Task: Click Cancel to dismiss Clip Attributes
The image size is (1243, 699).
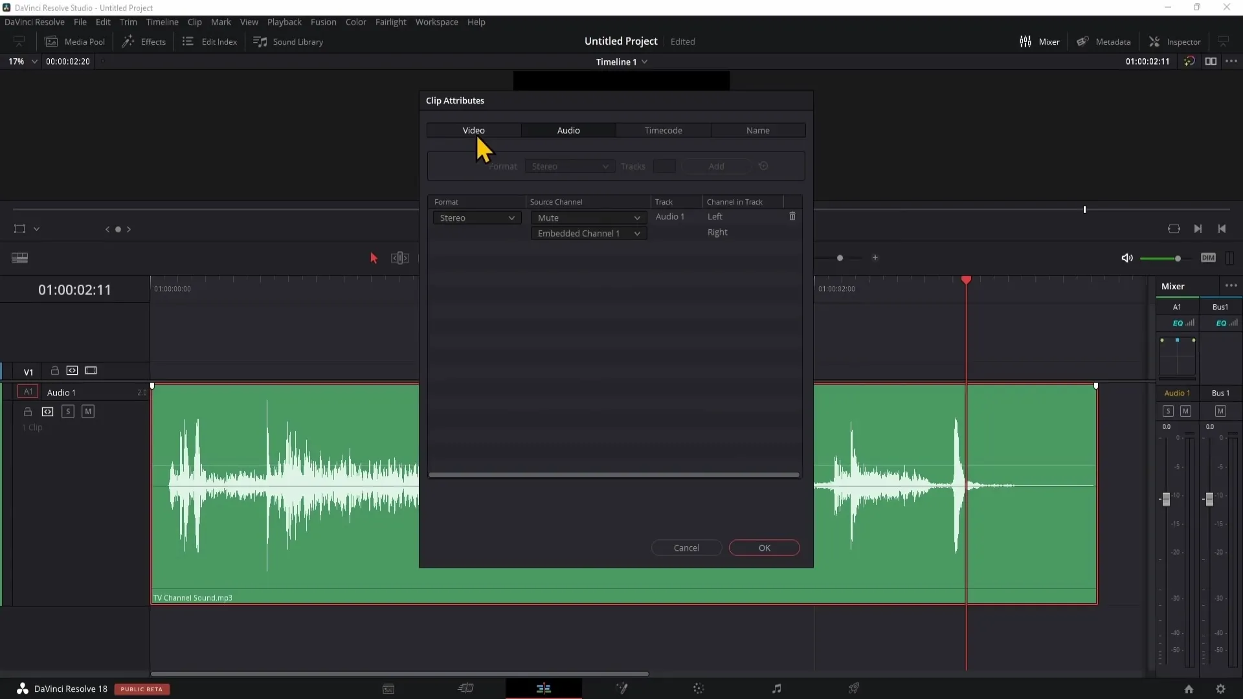Action: click(686, 548)
